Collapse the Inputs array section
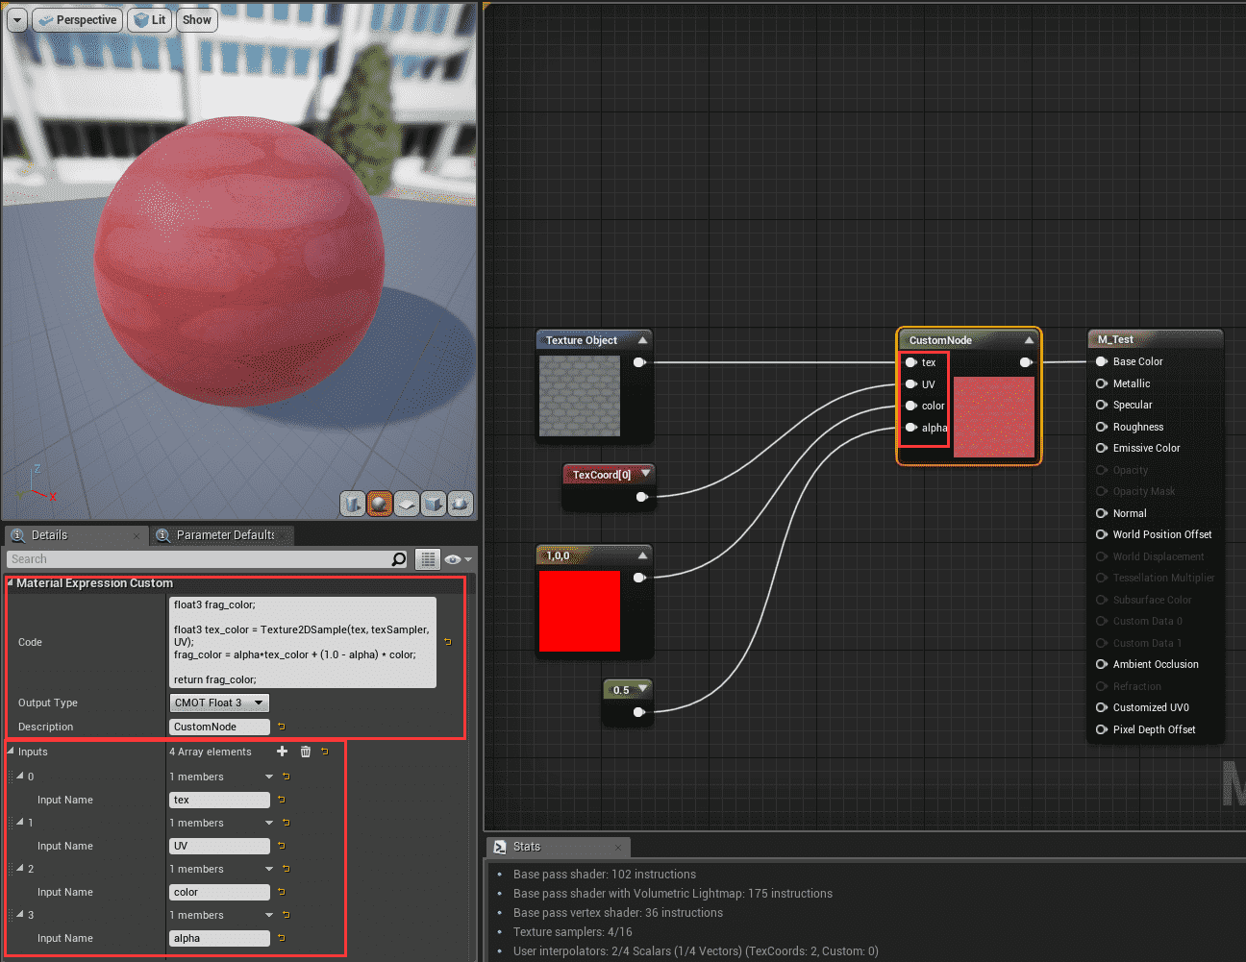 click(11, 752)
